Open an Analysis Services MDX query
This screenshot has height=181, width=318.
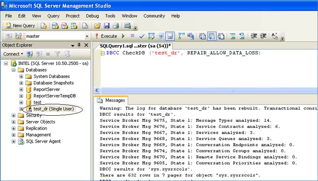[x=55, y=26]
